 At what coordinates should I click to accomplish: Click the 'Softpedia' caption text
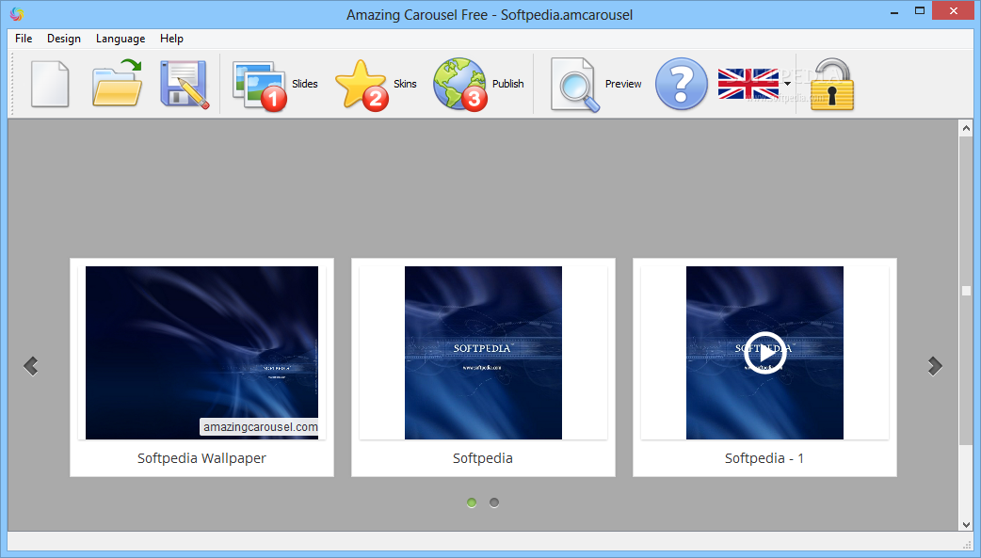483,458
